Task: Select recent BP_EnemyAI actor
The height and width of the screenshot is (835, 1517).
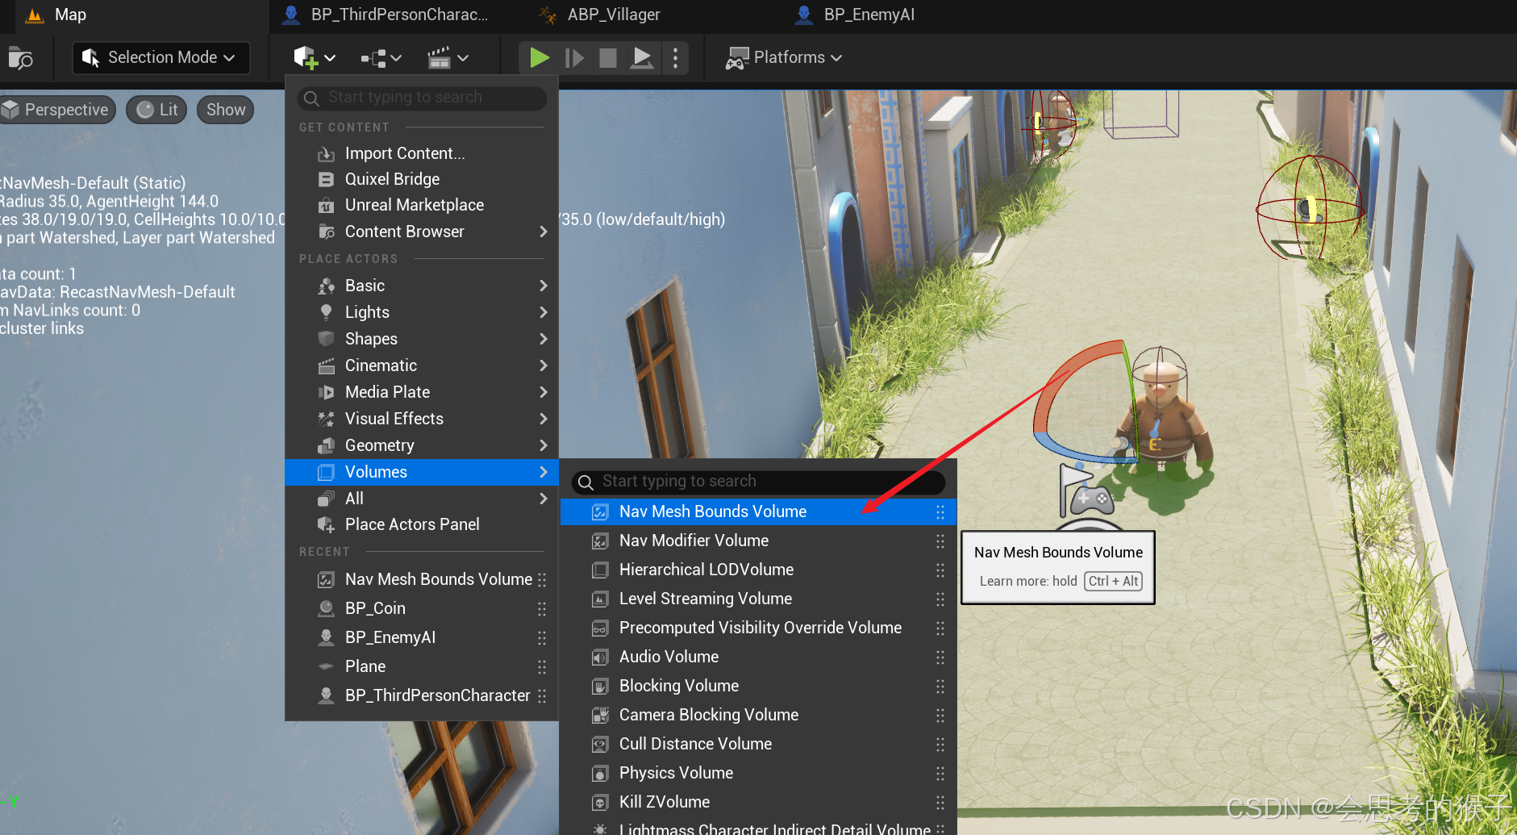Action: 422,637
